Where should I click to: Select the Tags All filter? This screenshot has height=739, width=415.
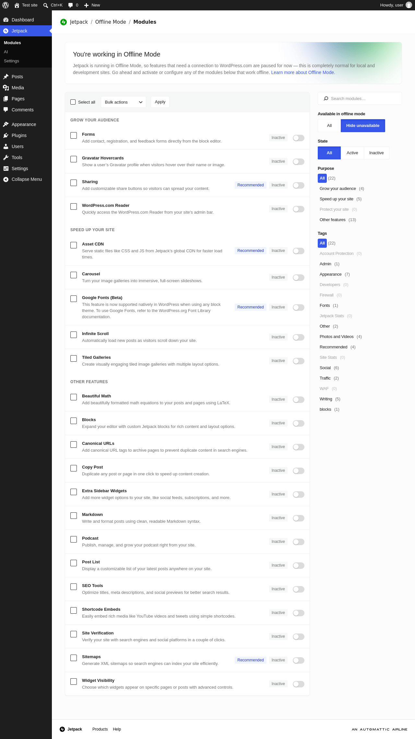pyautogui.click(x=322, y=243)
